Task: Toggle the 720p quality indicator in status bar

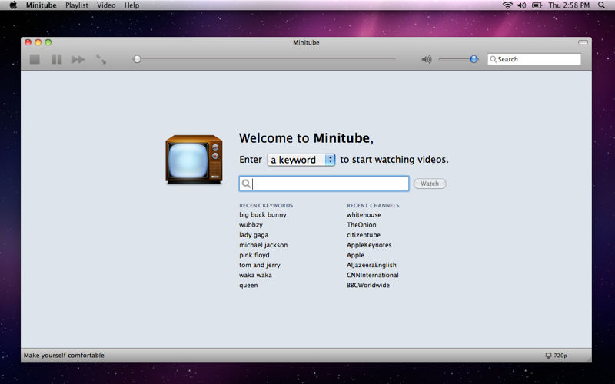Action: point(556,356)
